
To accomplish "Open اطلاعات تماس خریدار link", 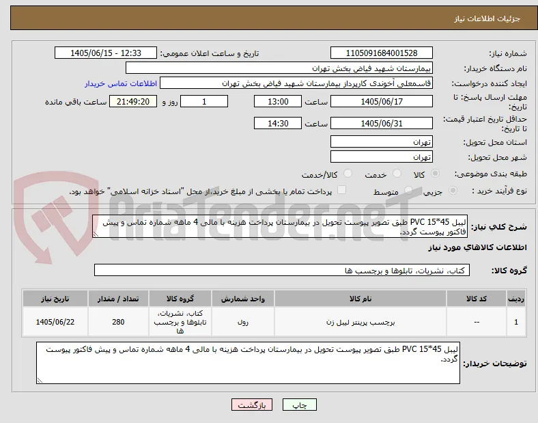I will coord(121,83).
